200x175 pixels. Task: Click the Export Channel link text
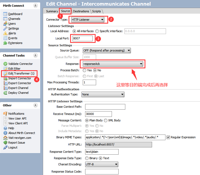pos(18,88)
